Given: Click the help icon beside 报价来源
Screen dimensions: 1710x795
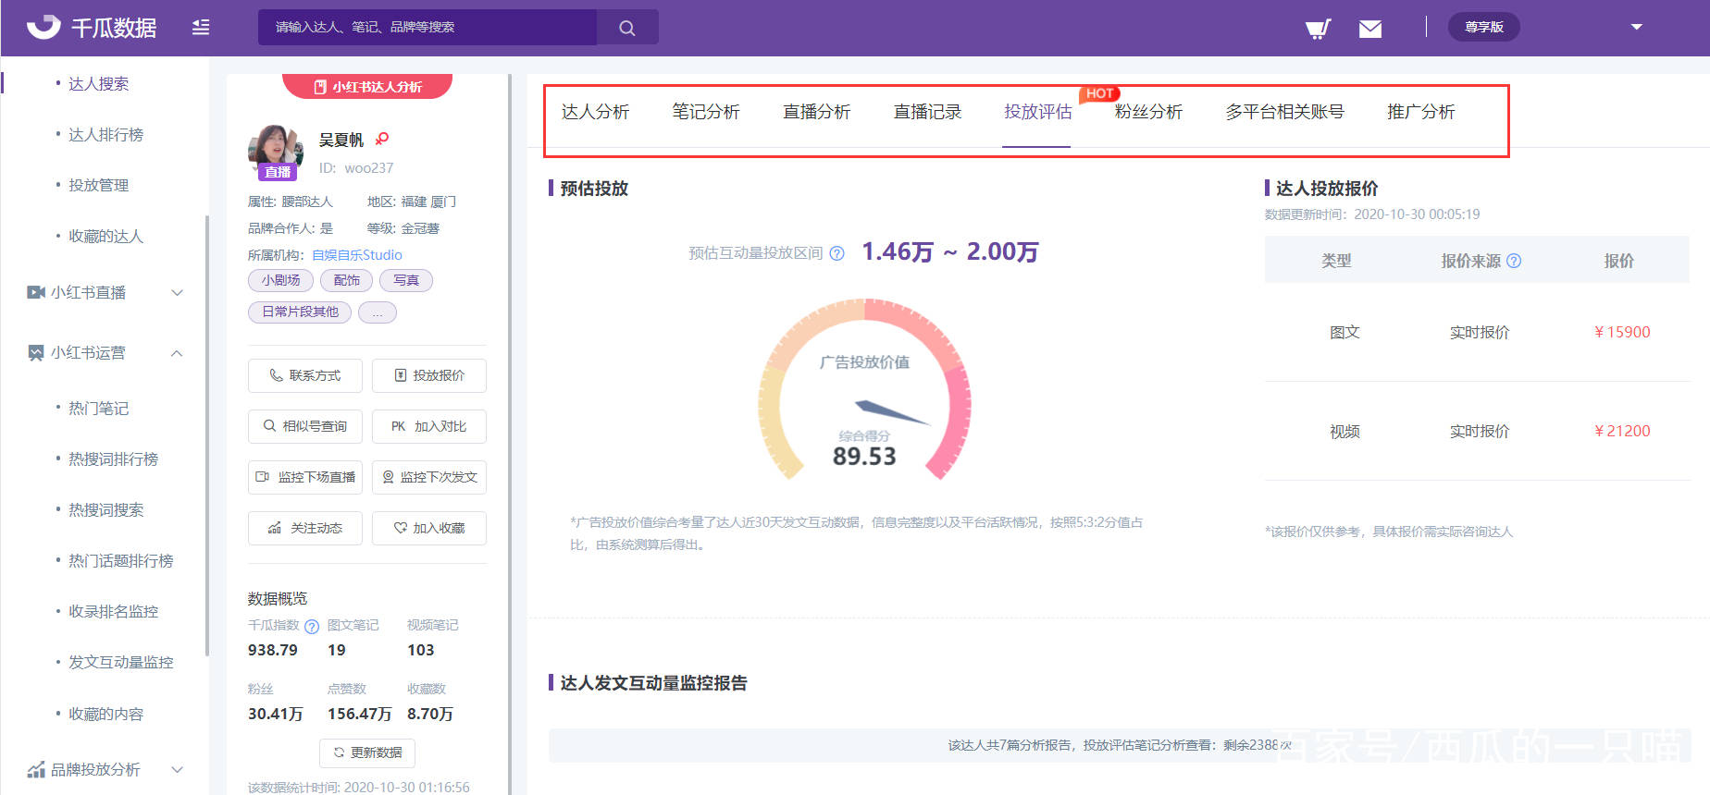Looking at the screenshot, I should point(1514,261).
